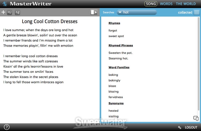Switch to the SONG tab
The width and height of the screenshot is (201, 131).
click(x=151, y=4)
